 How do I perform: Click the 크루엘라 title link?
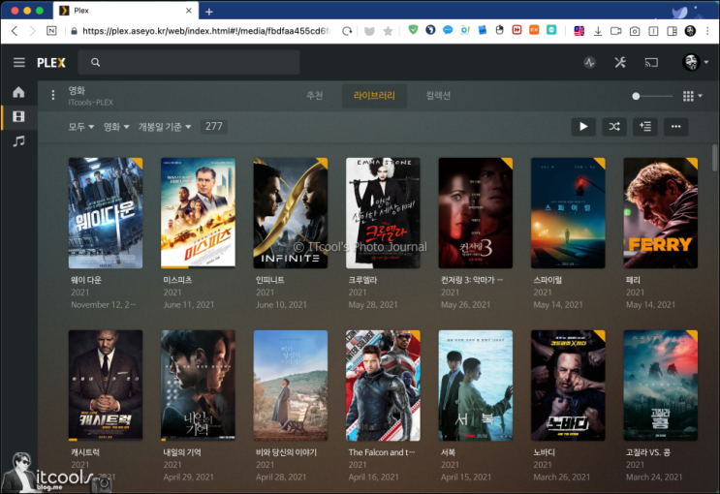(362, 280)
